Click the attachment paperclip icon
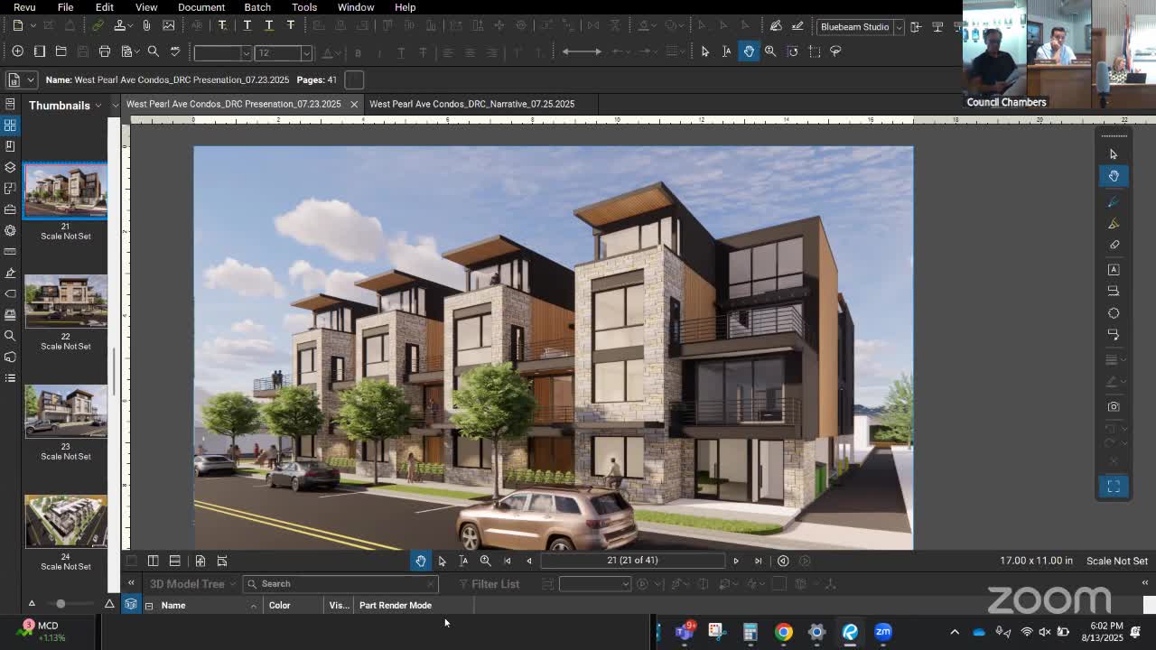Screen dimensions: 1156x650 pos(146,26)
